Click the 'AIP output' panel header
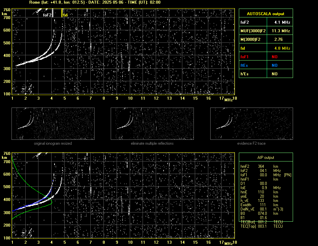The image size is (318, 246). (x=266, y=157)
